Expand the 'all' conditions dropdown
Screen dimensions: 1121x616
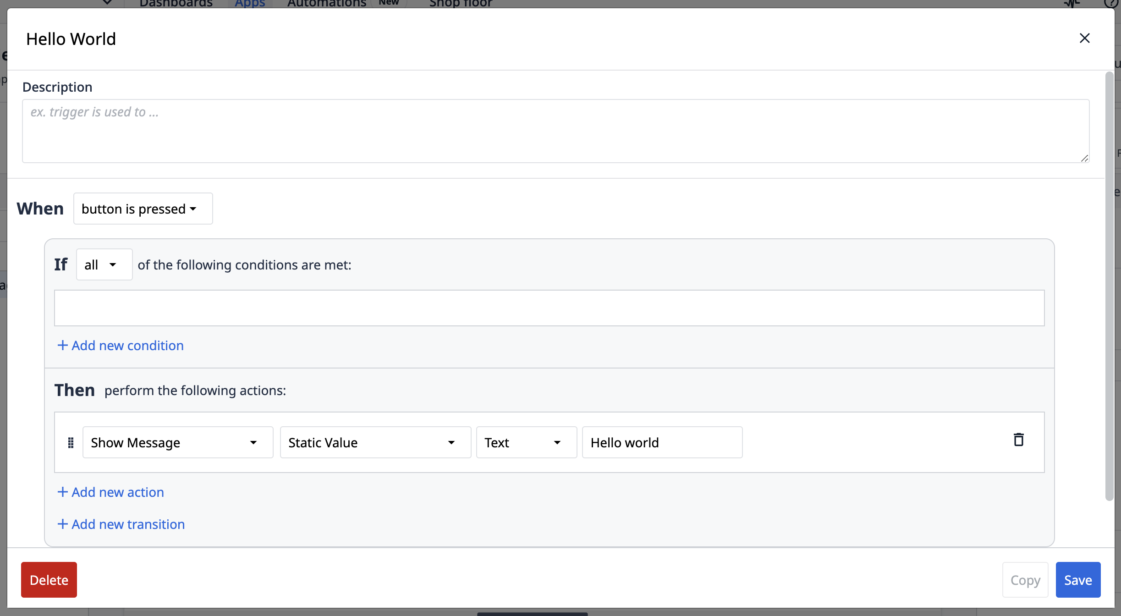(104, 264)
